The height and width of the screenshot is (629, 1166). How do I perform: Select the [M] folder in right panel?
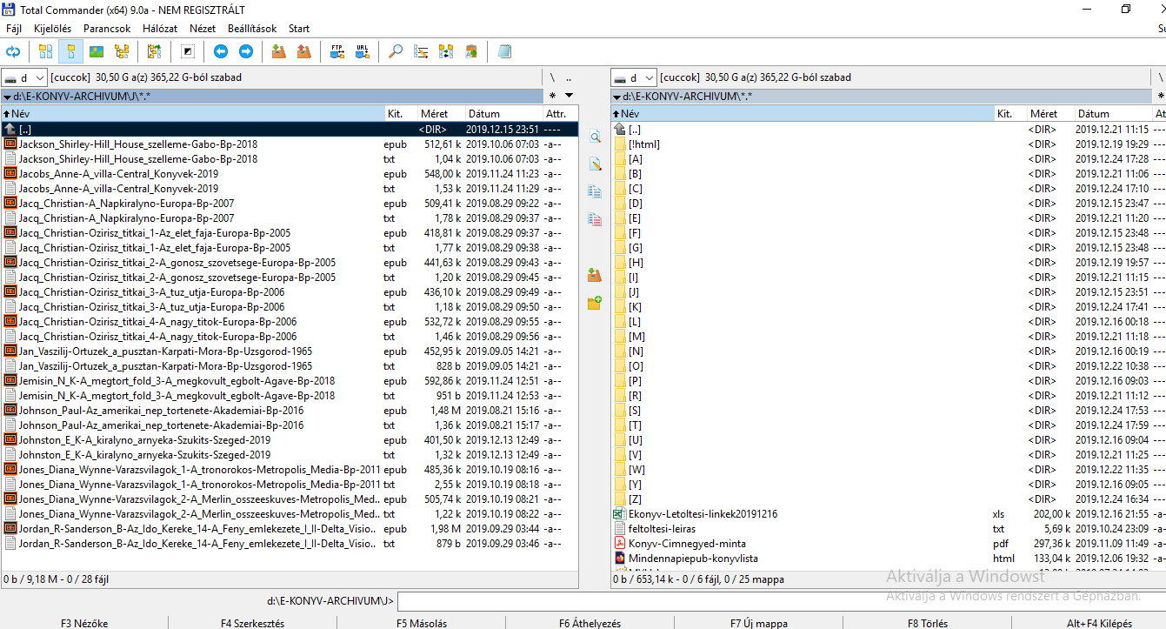(x=889, y=336)
